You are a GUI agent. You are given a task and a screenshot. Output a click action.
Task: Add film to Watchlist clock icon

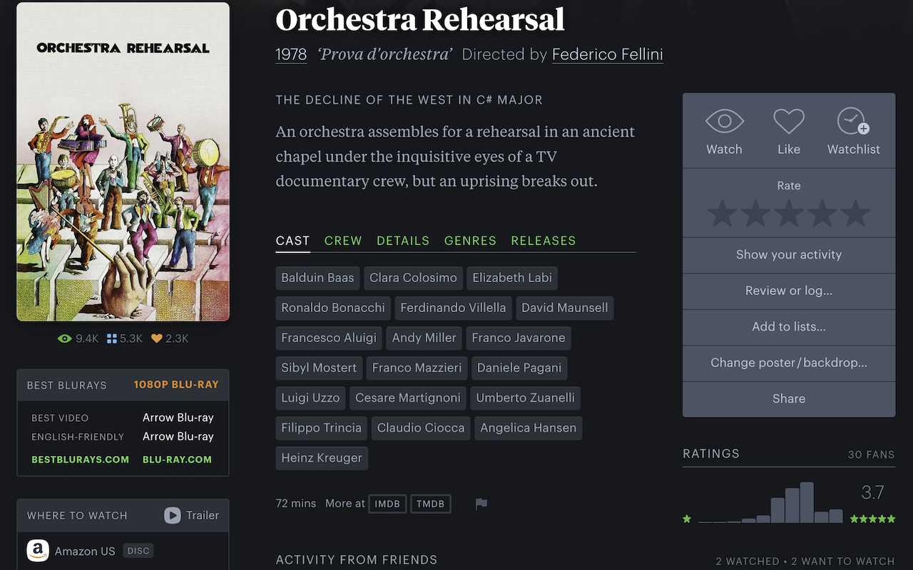click(853, 122)
